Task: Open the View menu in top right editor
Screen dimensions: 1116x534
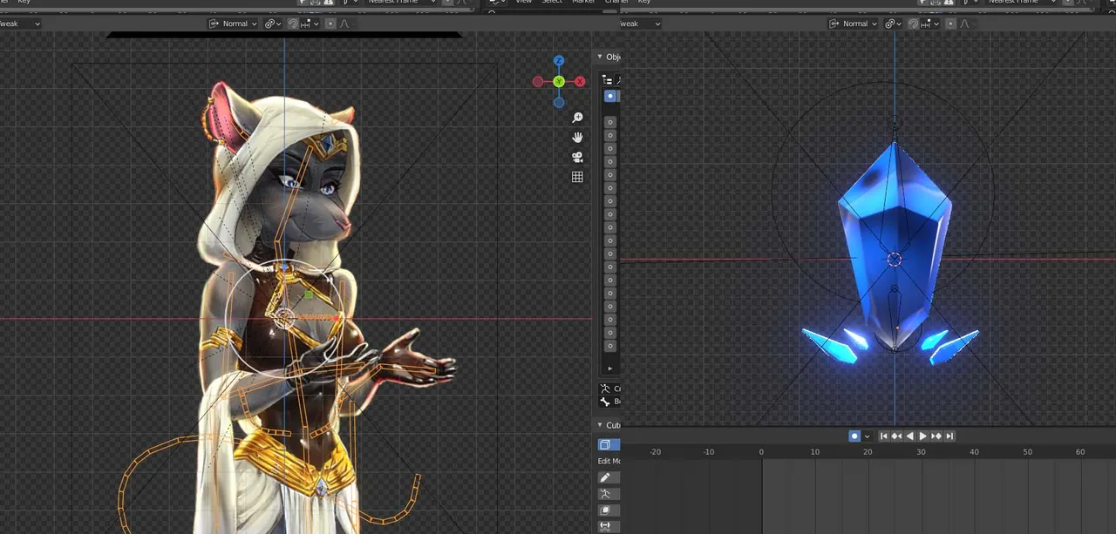Action: (524, 2)
